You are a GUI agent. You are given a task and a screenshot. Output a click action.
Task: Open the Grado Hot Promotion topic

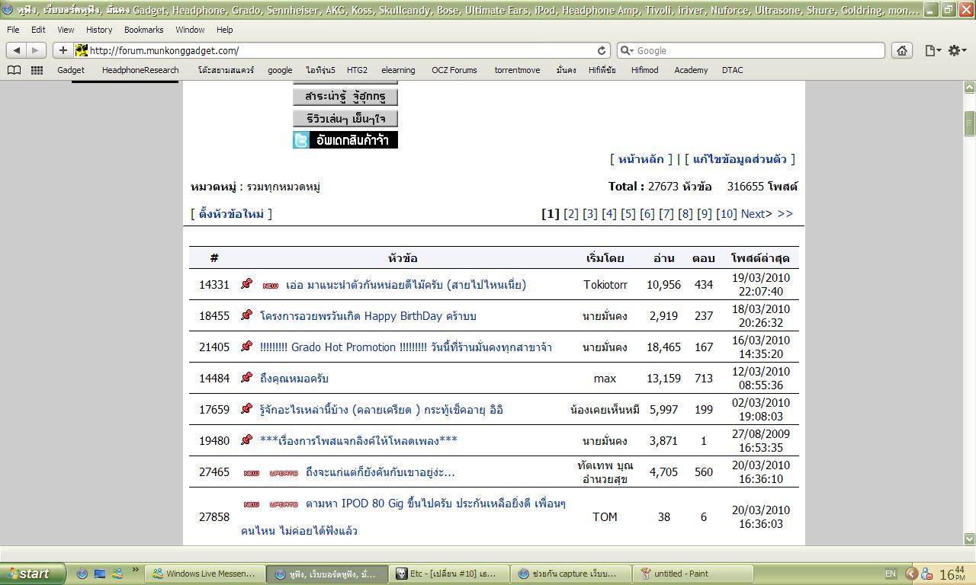coord(406,347)
